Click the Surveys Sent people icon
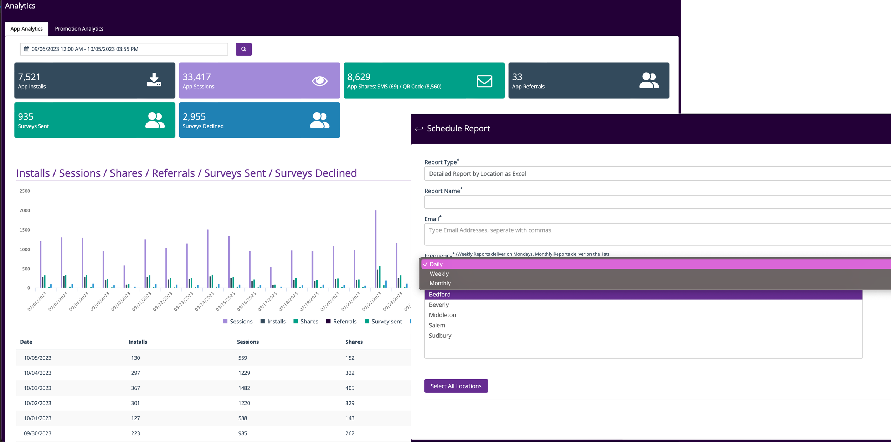 click(x=155, y=120)
